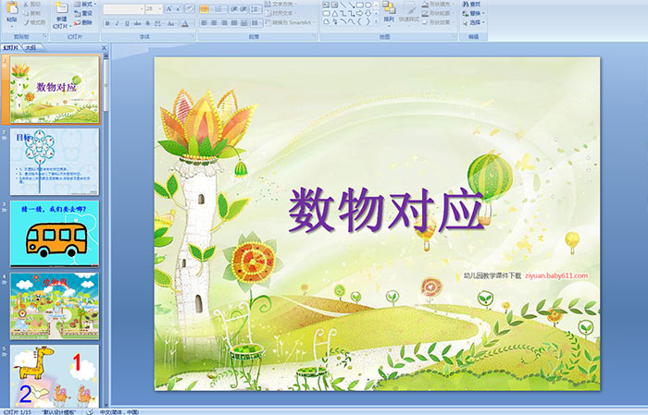The width and height of the screenshot is (648, 415).
Task: Select the rectangle shape in shapes gallery
Action: coord(360,5)
